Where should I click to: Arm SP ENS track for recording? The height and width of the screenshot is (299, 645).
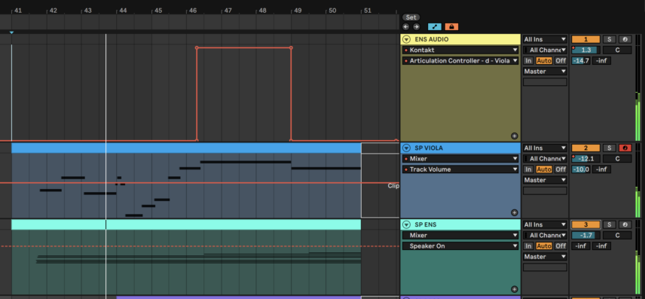pos(625,224)
